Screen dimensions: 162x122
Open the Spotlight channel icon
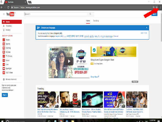4,69
